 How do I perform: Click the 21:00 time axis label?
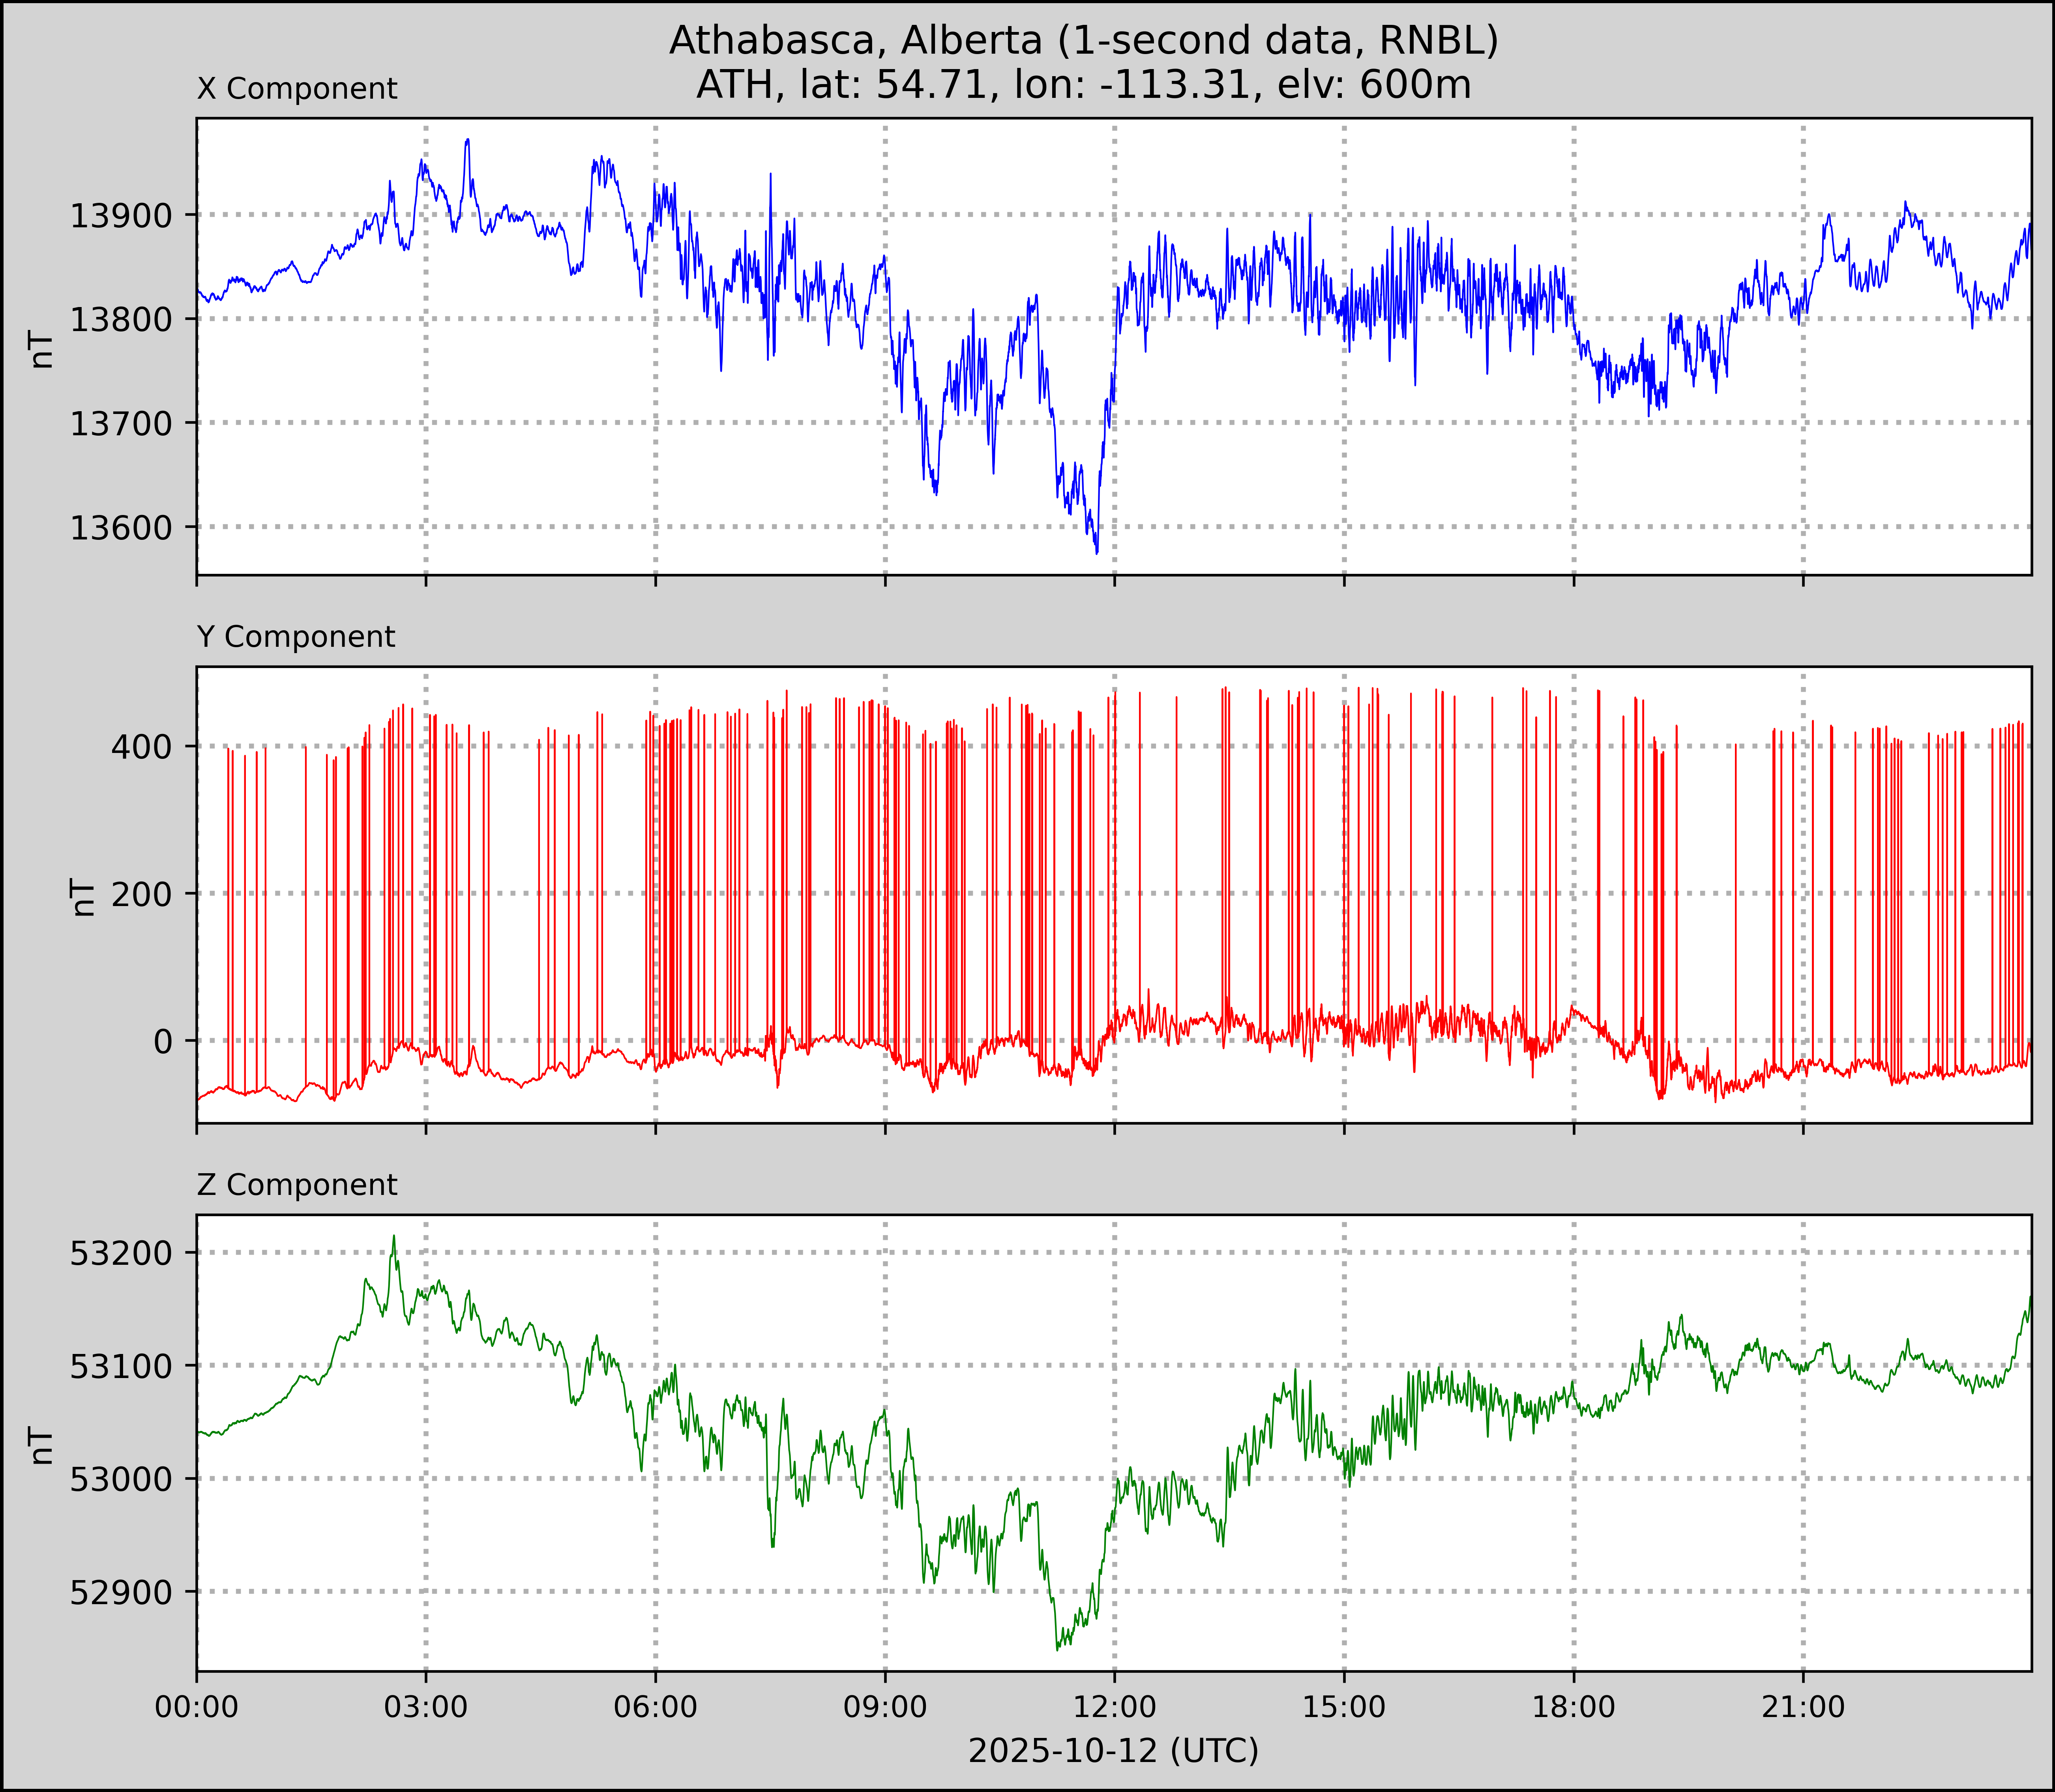(1803, 1707)
